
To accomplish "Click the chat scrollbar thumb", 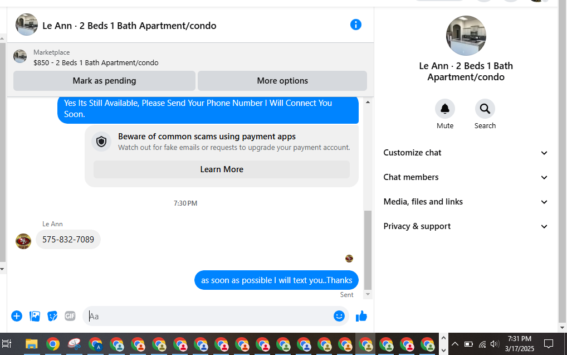I will point(368,250).
